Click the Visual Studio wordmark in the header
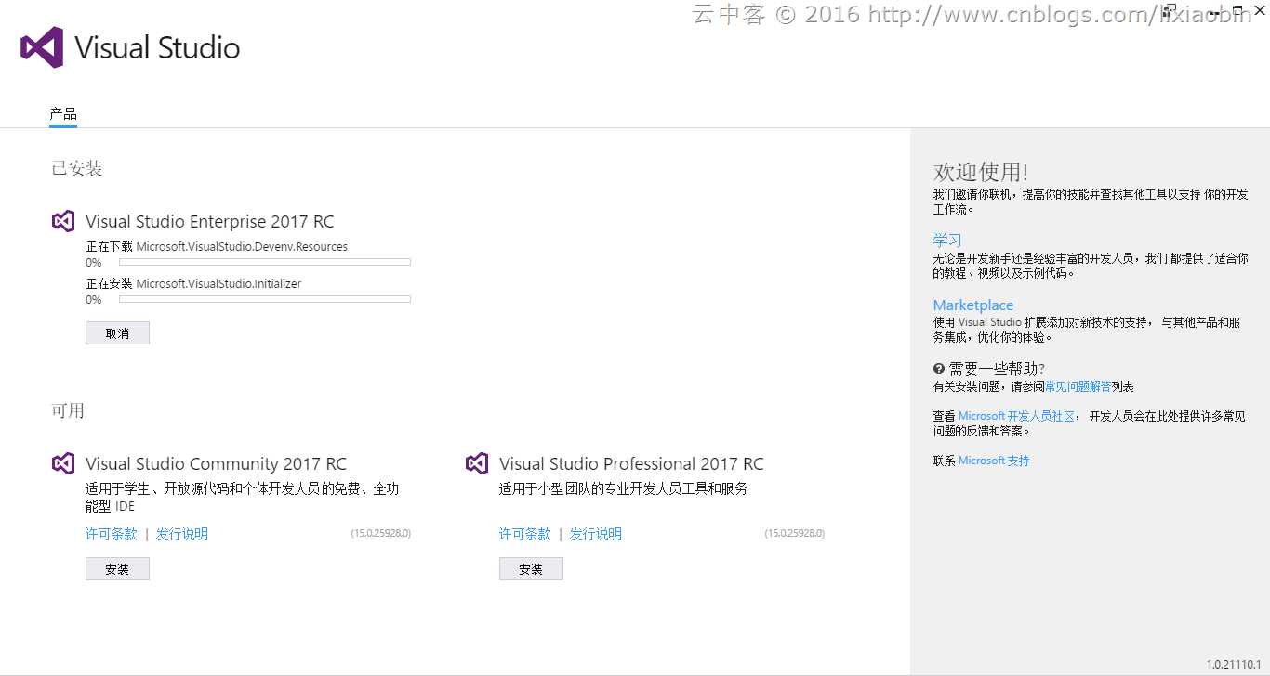The image size is (1270, 676). click(x=157, y=48)
